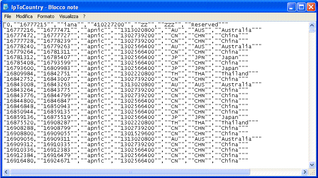Click China on the 16777472 line
This screenshot has width=318, height=178.
[229, 36]
